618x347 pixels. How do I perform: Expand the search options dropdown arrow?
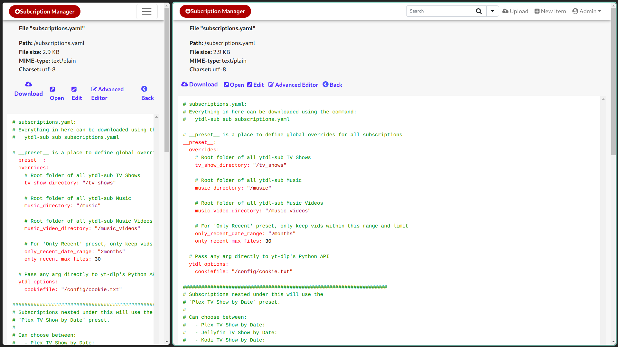coord(492,11)
